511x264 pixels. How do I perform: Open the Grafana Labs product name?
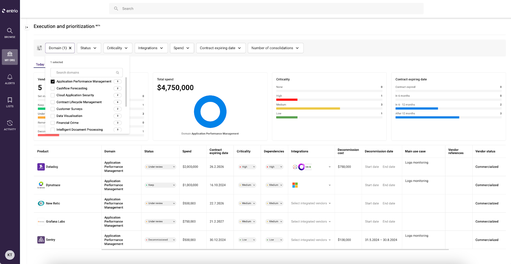point(55,222)
